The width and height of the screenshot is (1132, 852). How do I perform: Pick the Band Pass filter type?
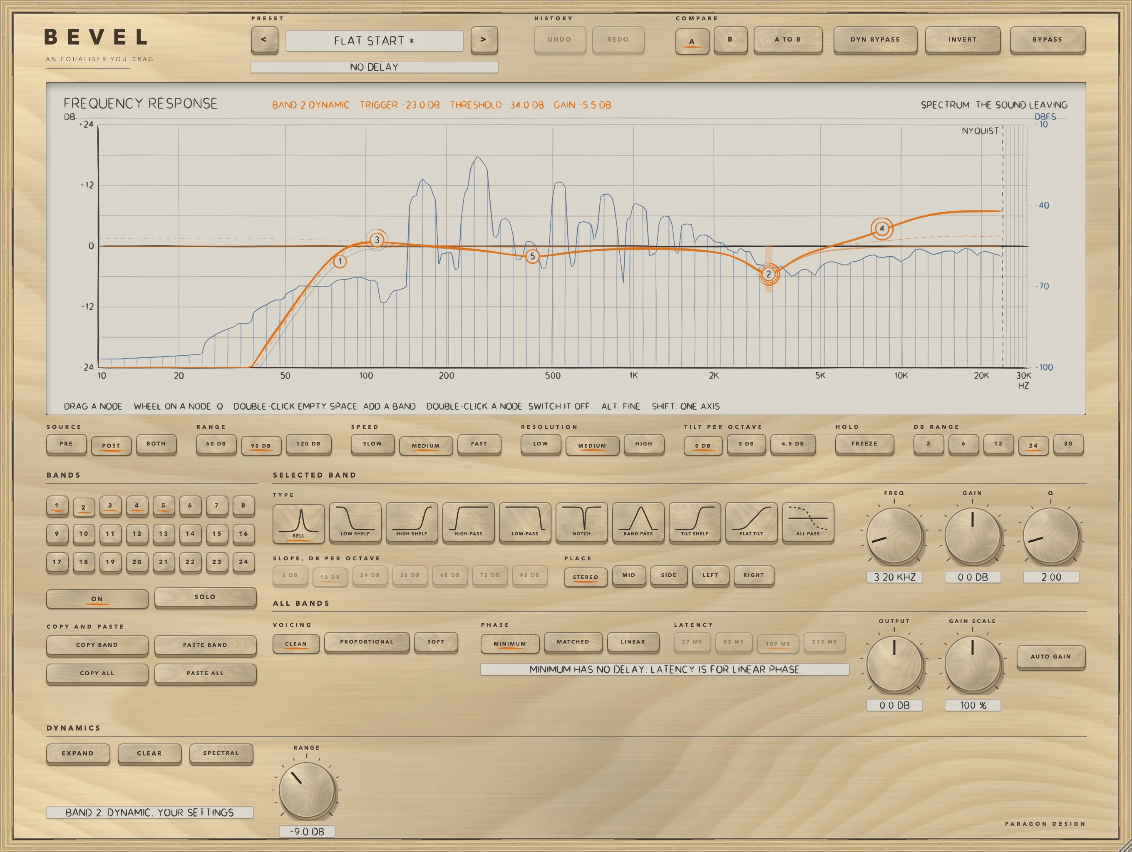638,523
